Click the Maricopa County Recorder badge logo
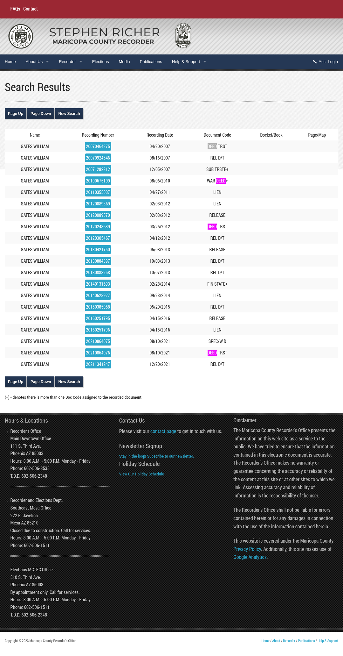The width and height of the screenshot is (343, 656). pos(183,36)
